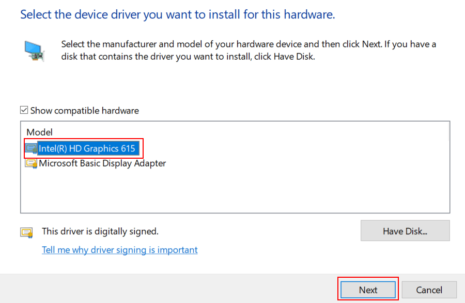Click 'This driver is digitally signed' text
Image resolution: width=465 pixels, height=303 pixels.
click(100, 231)
